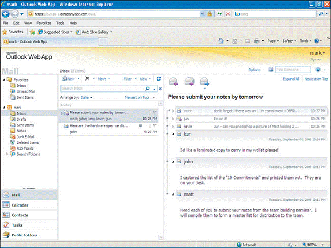
Task: Click the browser Forward button
Action: [x=14, y=14]
